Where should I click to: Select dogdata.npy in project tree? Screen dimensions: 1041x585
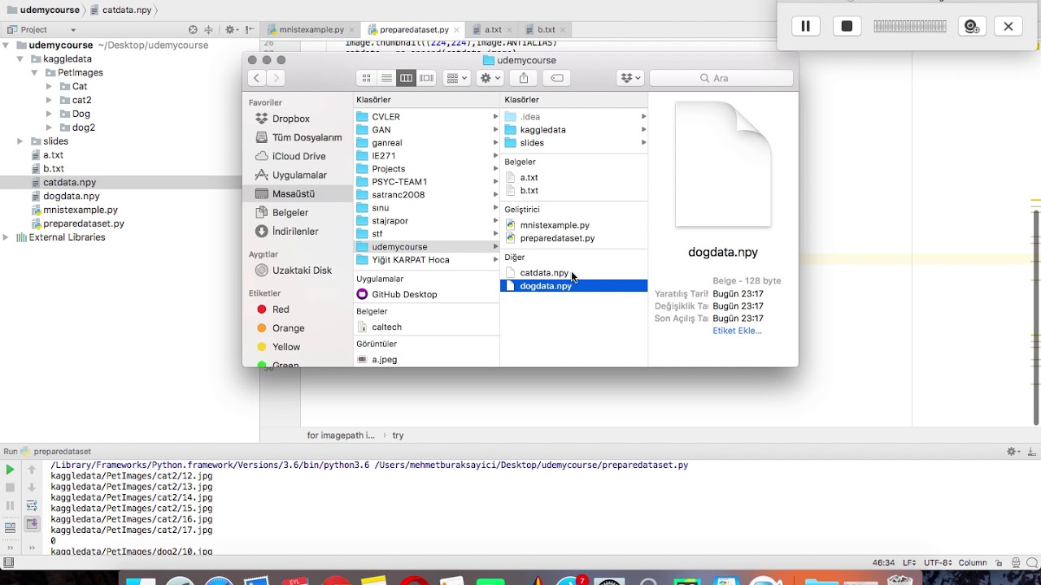point(72,196)
